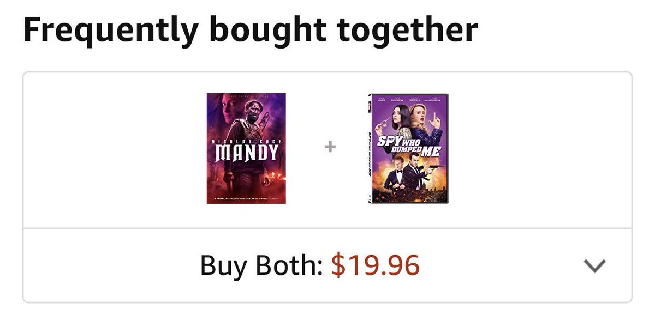Click the Buy Both row to expand details
This screenshot has width=655, height=327.
(x=327, y=265)
